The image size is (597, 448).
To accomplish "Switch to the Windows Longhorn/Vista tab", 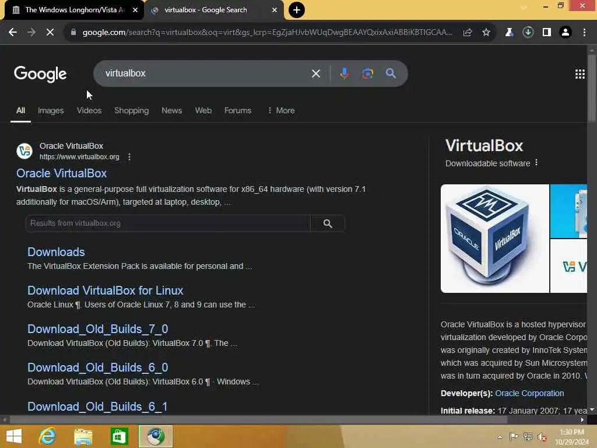I will [x=74, y=10].
